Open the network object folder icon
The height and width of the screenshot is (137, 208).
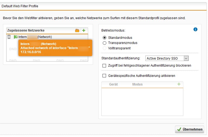click(x=77, y=30)
